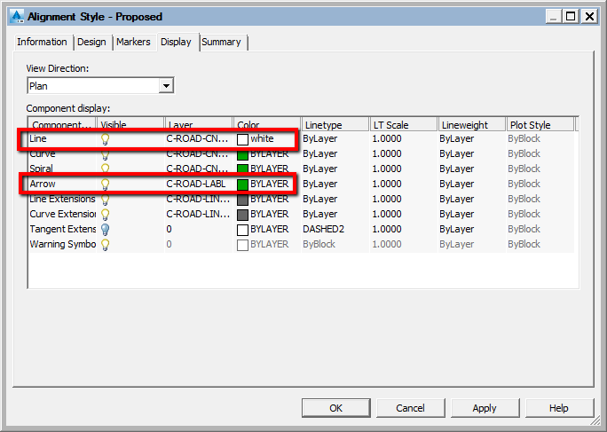Select the Line component row name
This screenshot has width=607, height=432.
point(38,138)
